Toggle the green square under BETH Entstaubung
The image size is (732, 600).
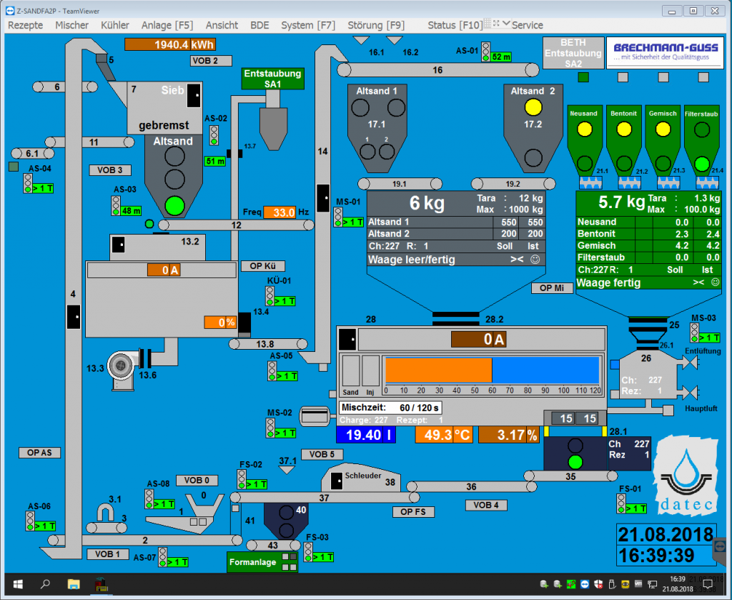pyautogui.click(x=583, y=77)
